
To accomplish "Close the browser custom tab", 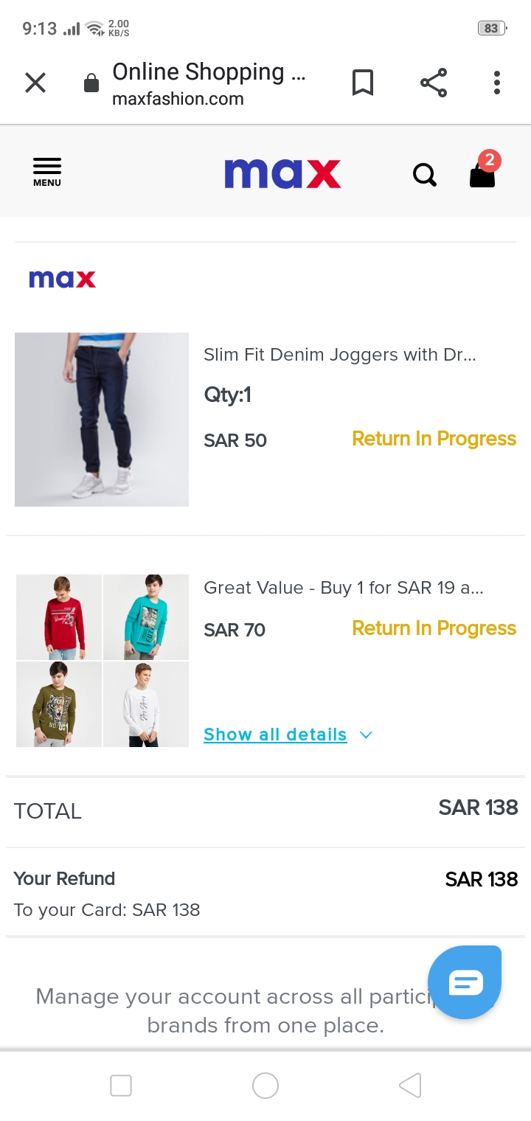I will 35,83.
